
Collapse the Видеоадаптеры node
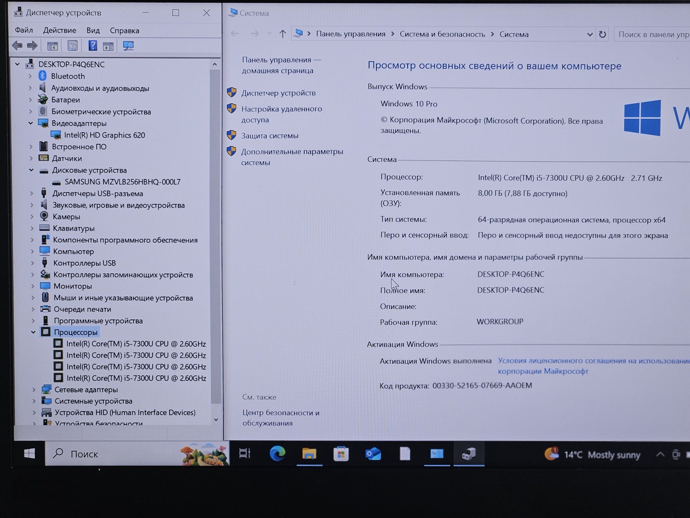pyautogui.click(x=30, y=123)
